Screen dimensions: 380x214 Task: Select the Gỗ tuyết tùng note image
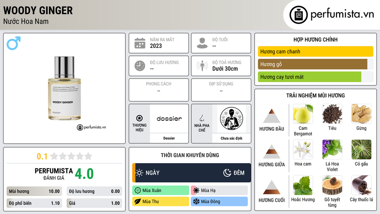(332, 185)
